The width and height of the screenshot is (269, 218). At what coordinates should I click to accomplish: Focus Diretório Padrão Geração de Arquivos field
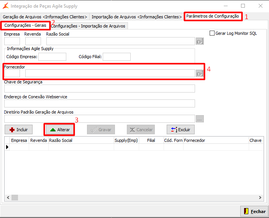(100, 119)
